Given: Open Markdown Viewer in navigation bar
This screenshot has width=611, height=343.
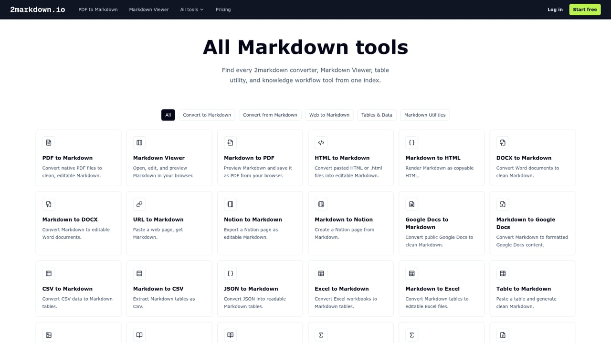Looking at the screenshot, I should coord(149,10).
